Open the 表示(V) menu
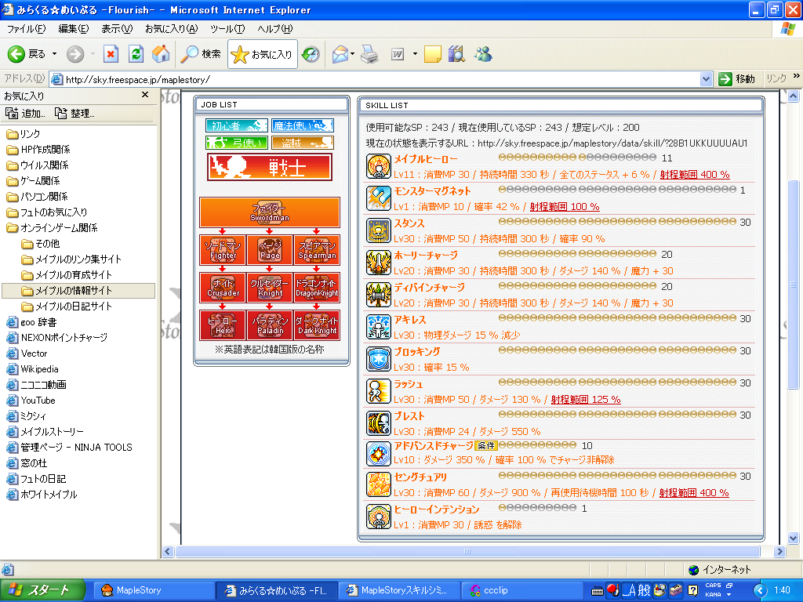This screenshot has height=602, width=803. pyautogui.click(x=117, y=29)
